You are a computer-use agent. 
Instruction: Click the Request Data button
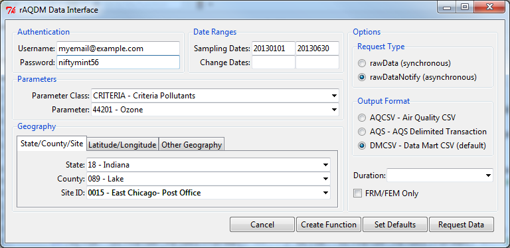point(462,225)
